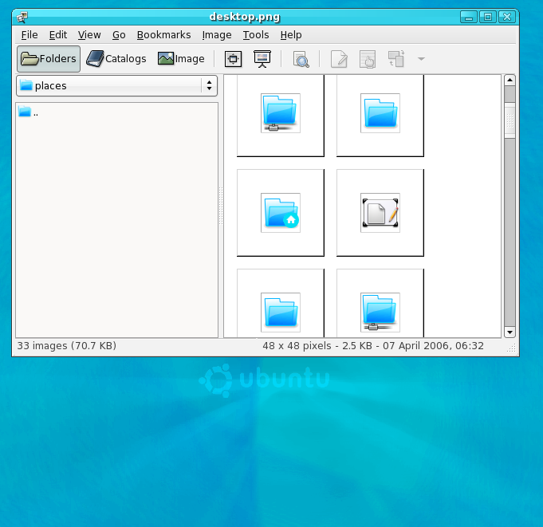Select the top plain blue folder thumbnail
The width and height of the screenshot is (543, 527).
[x=380, y=116]
